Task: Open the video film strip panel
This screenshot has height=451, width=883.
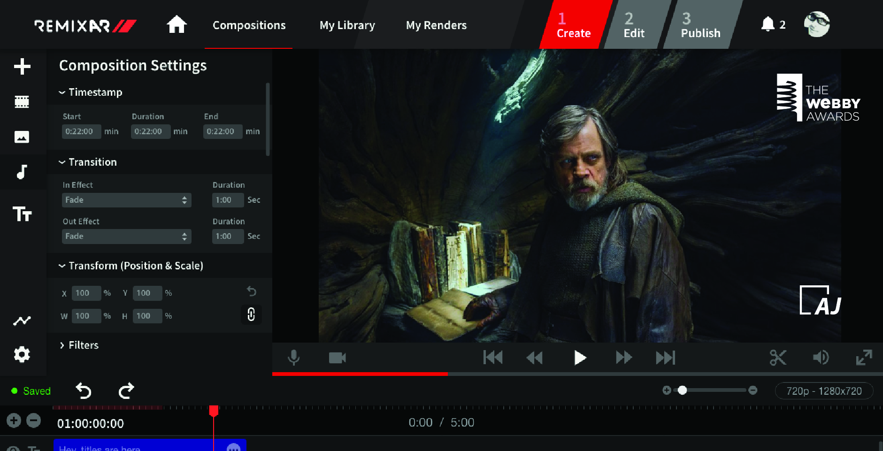Action: click(22, 101)
